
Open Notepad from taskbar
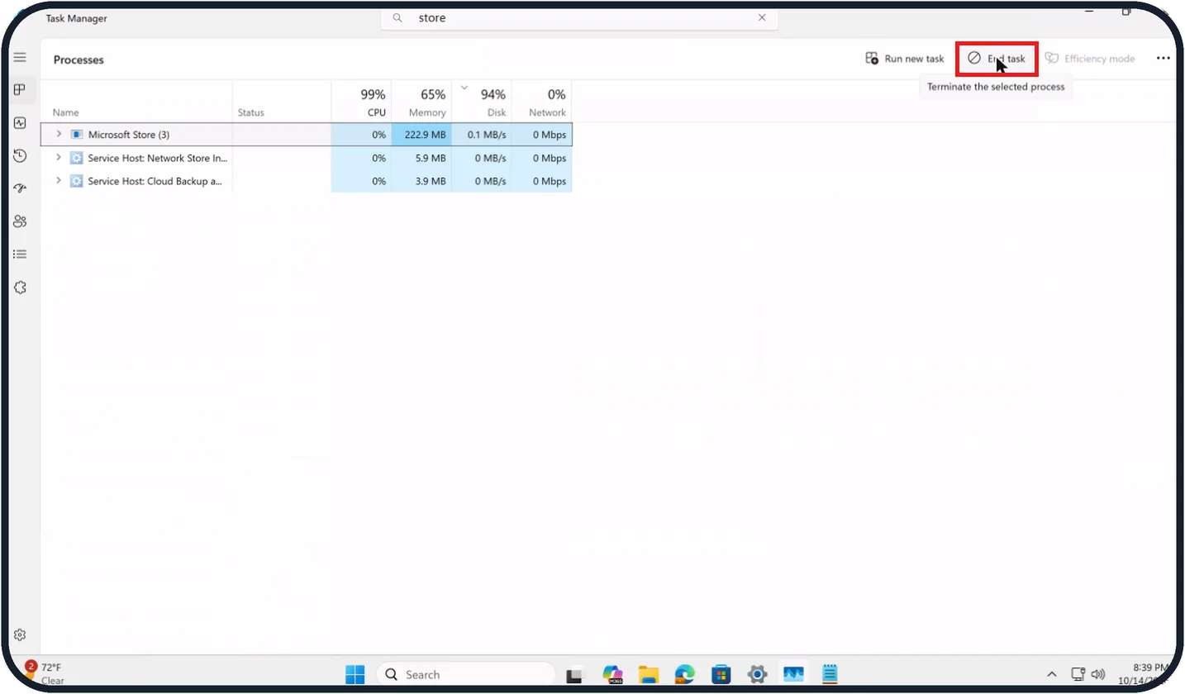830,674
